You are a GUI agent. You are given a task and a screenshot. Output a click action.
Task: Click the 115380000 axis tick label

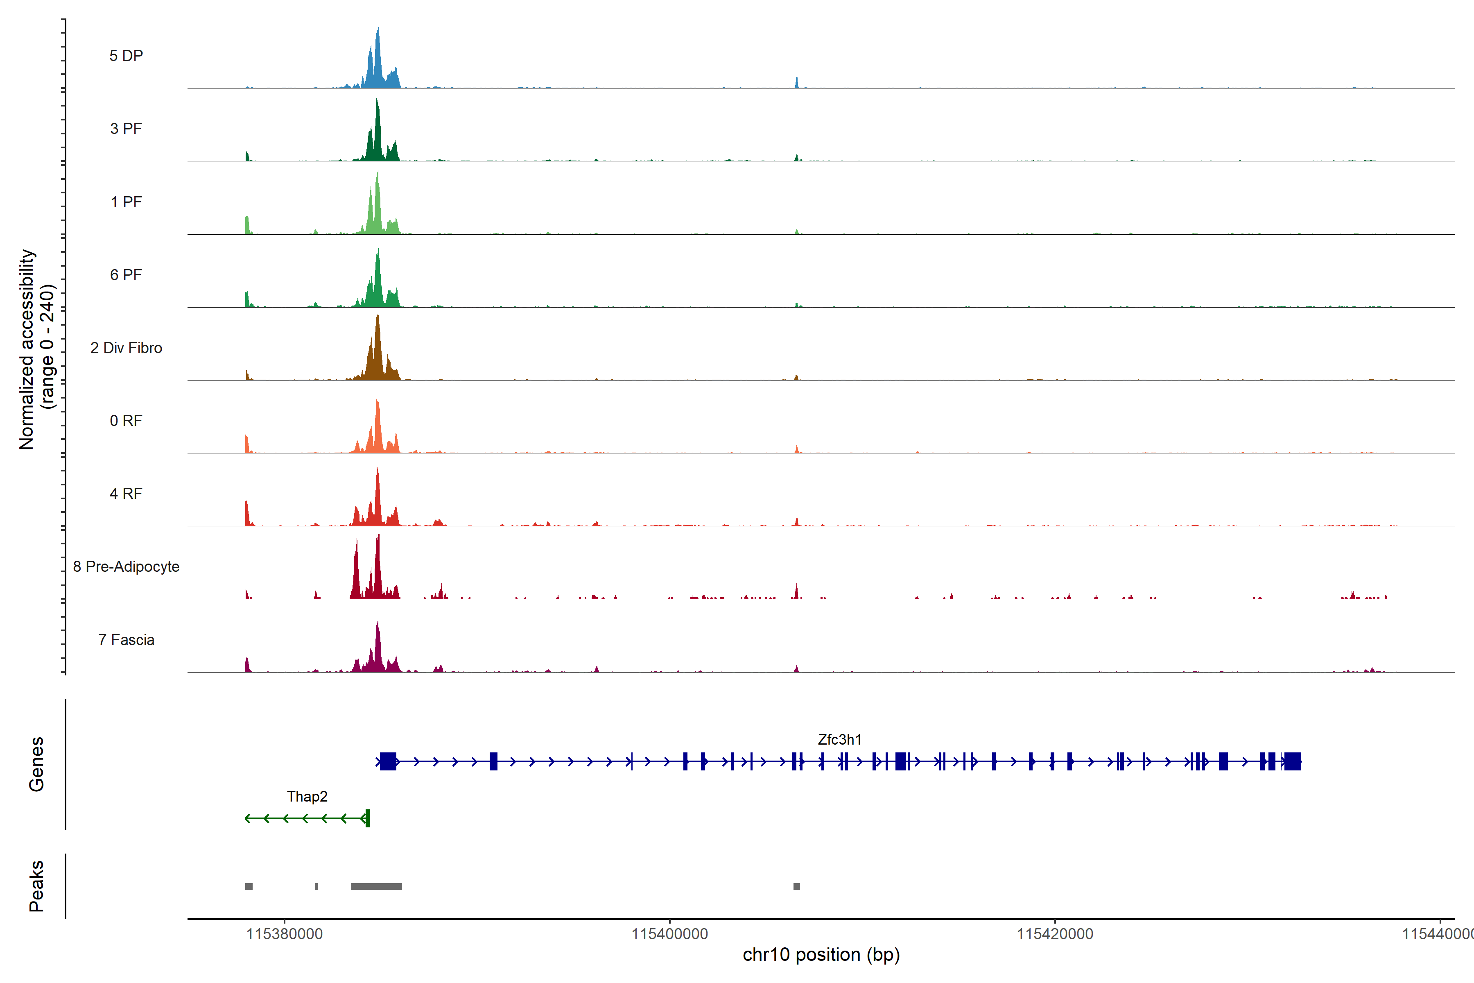(x=284, y=933)
